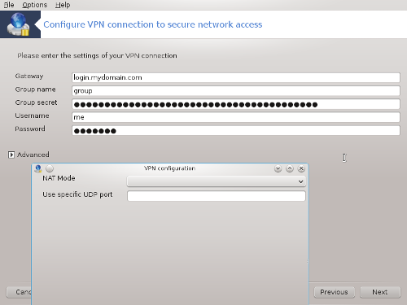This screenshot has width=407, height=305.
Task: Open the Help menu
Action: [63, 5]
